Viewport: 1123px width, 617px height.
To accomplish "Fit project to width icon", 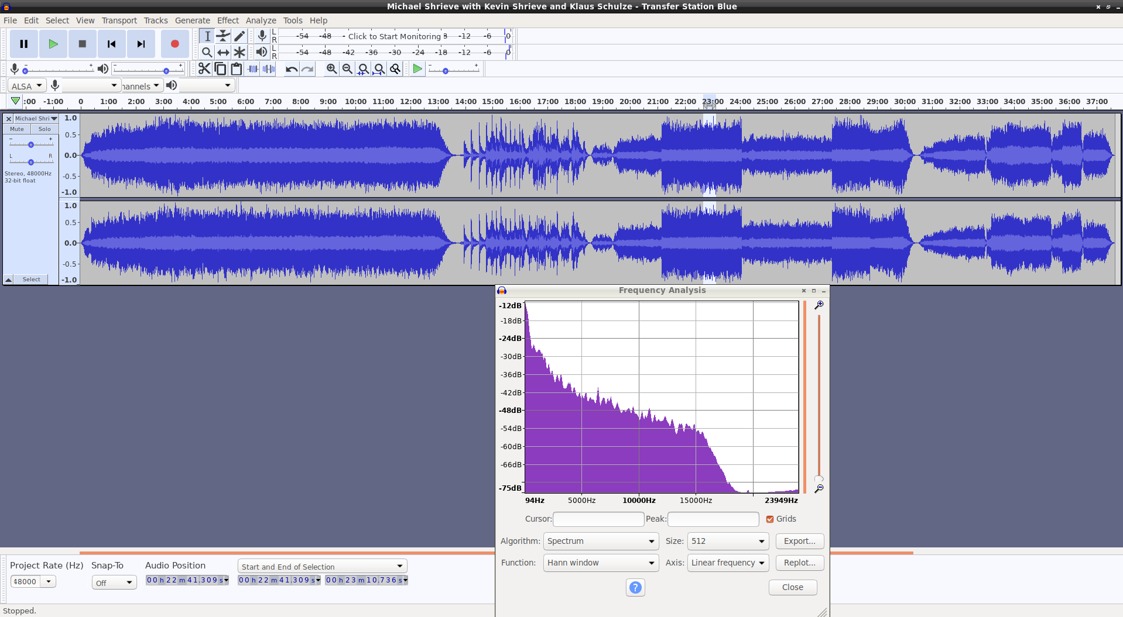I will [x=379, y=69].
